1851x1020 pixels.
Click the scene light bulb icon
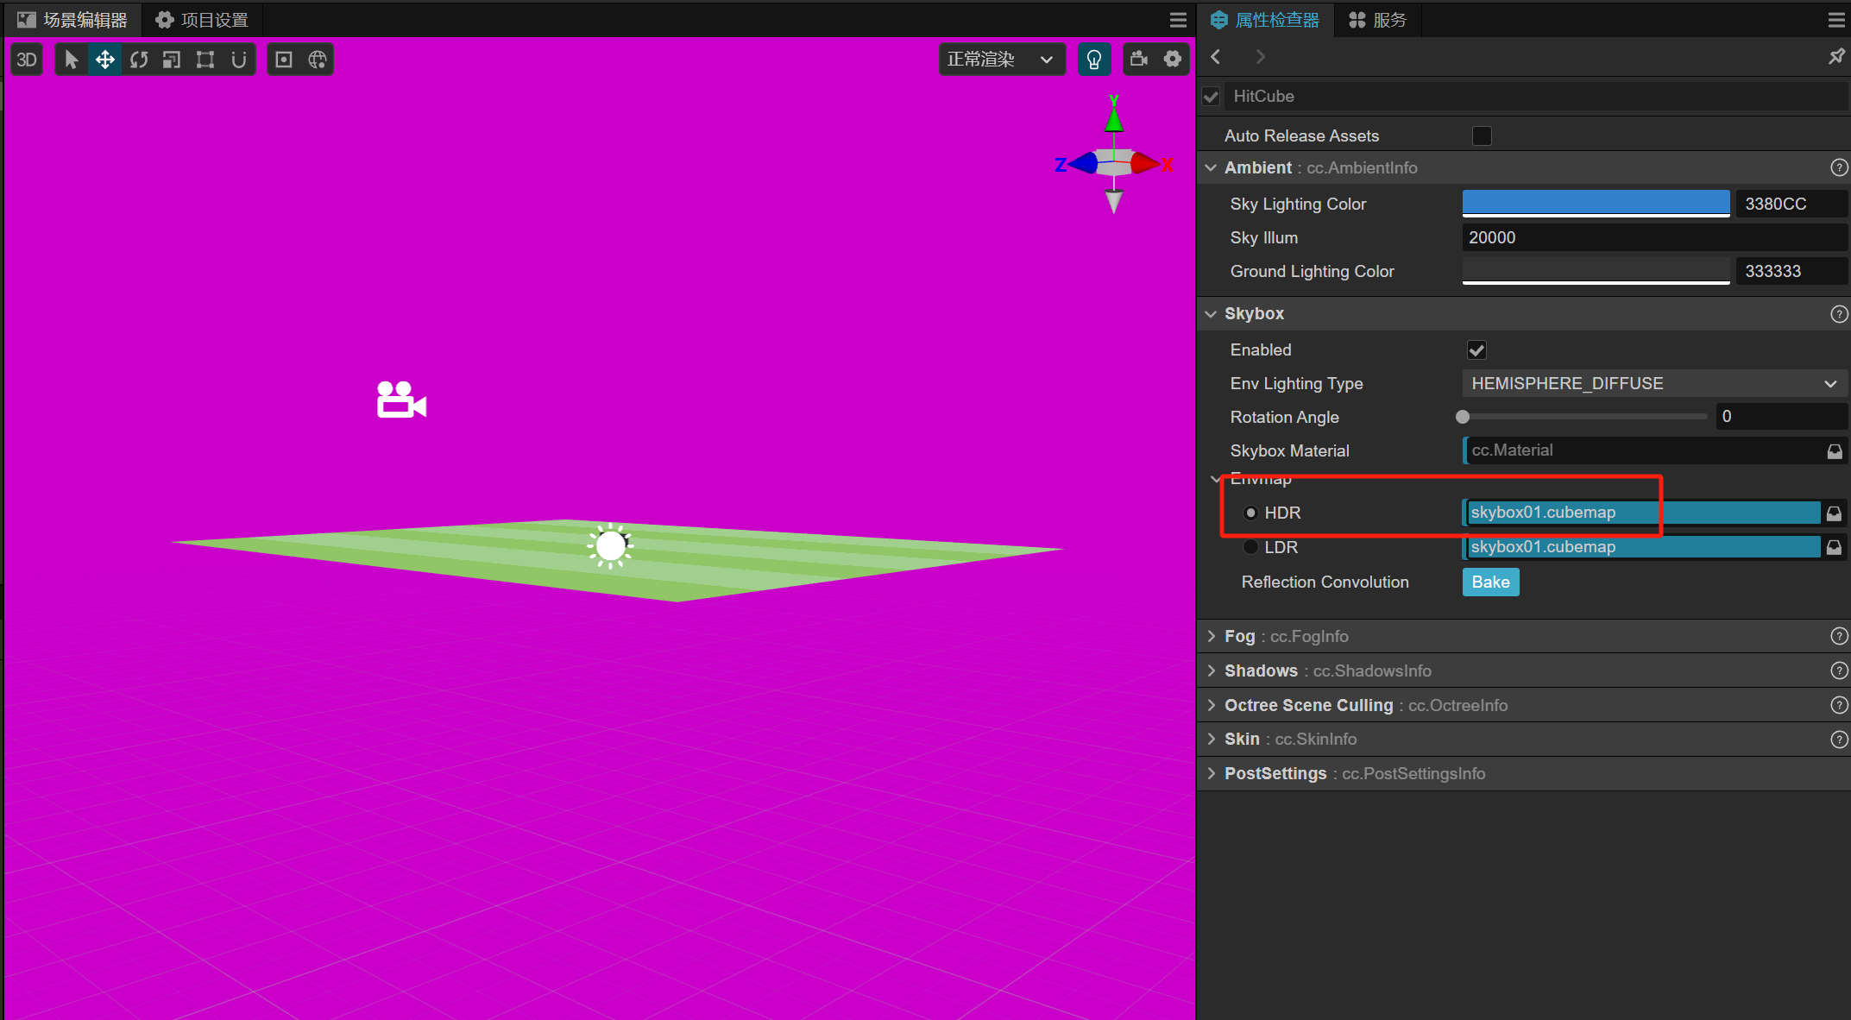[1093, 60]
